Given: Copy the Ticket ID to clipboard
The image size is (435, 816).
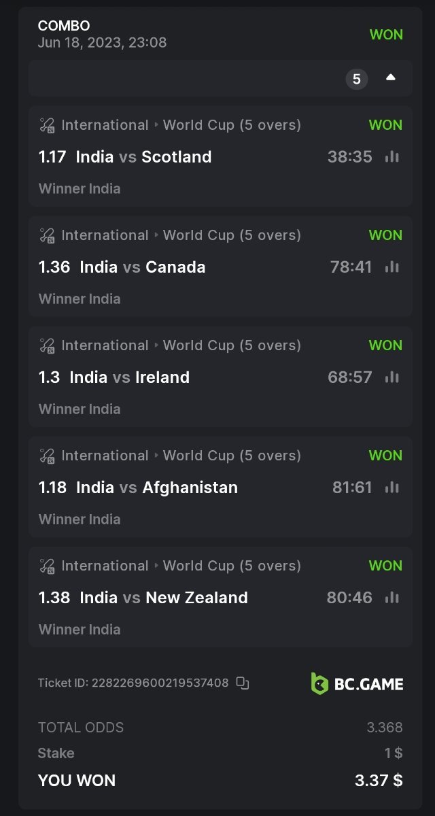Looking at the screenshot, I should (243, 683).
